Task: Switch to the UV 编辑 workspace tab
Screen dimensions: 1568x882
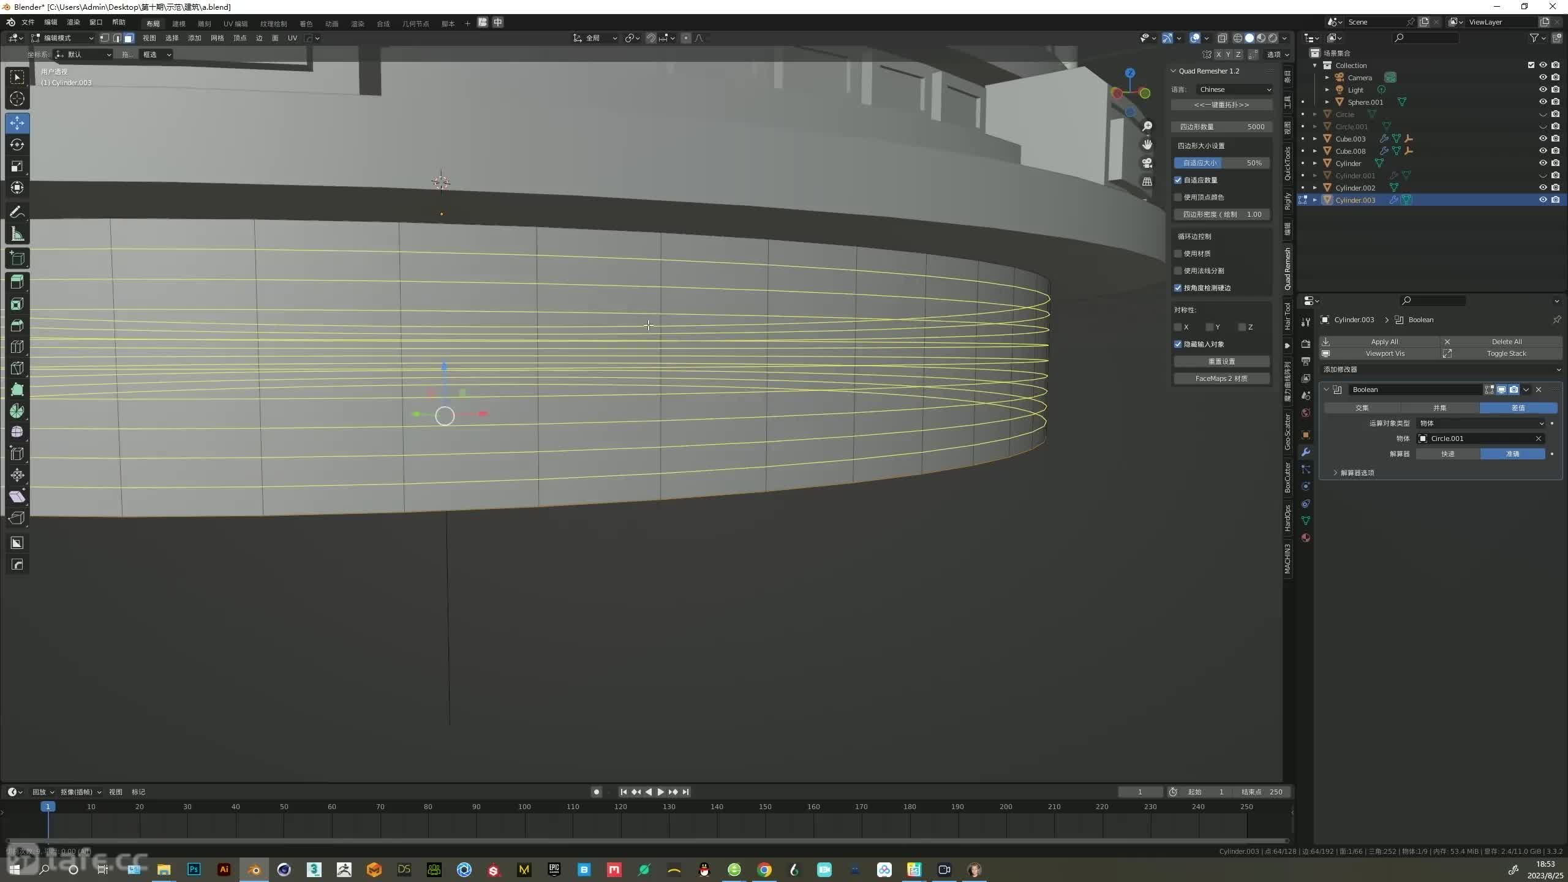Action: (236, 23)
